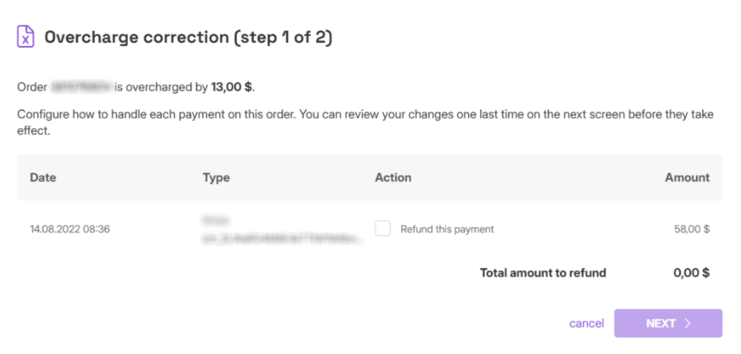Click the blurred order number
The height and width of the screenshot is (354, 741).
tap(82, 87)
